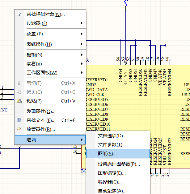Expand submenu arrow on 图纸操作 row
The height and width of the screenshot is (194, 190).
click(82, 44)
